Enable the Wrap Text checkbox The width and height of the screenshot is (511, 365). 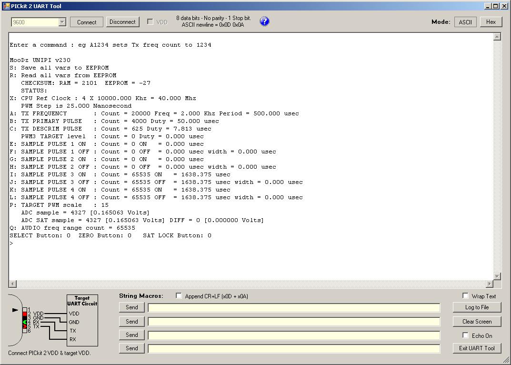point(465,296)
